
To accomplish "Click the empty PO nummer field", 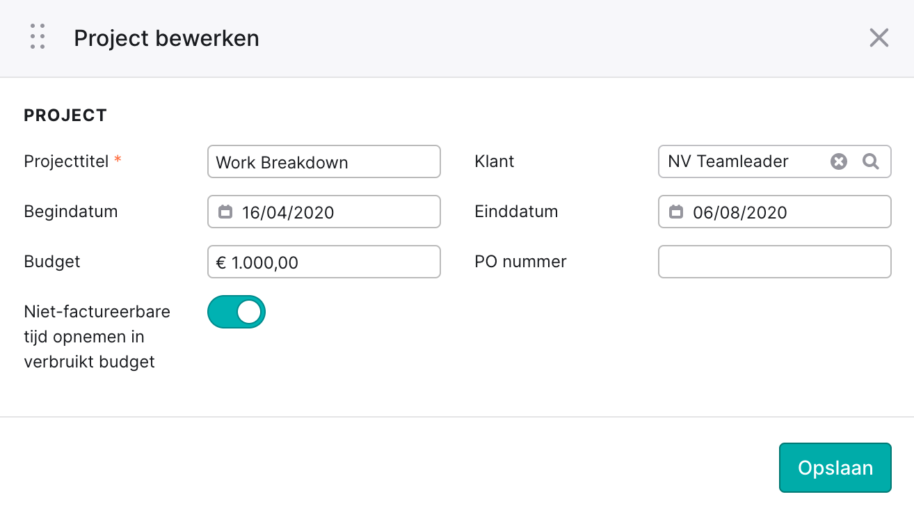I will pyautogui.click(x=775, y=262).
